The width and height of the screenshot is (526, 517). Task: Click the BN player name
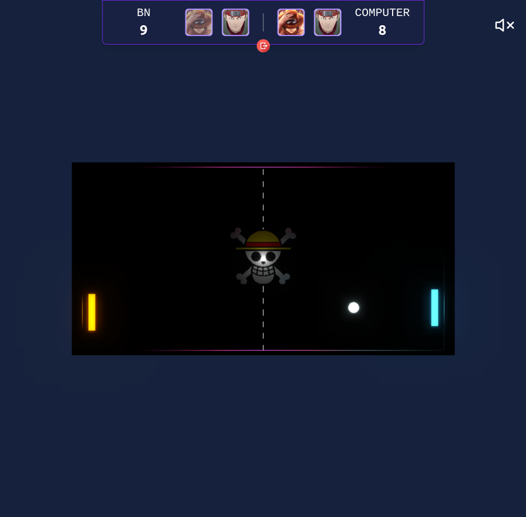144,13
